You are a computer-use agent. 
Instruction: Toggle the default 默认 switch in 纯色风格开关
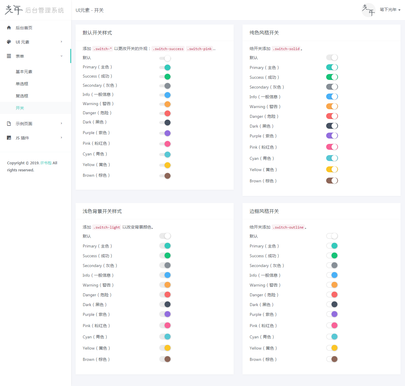pos(332,57)
